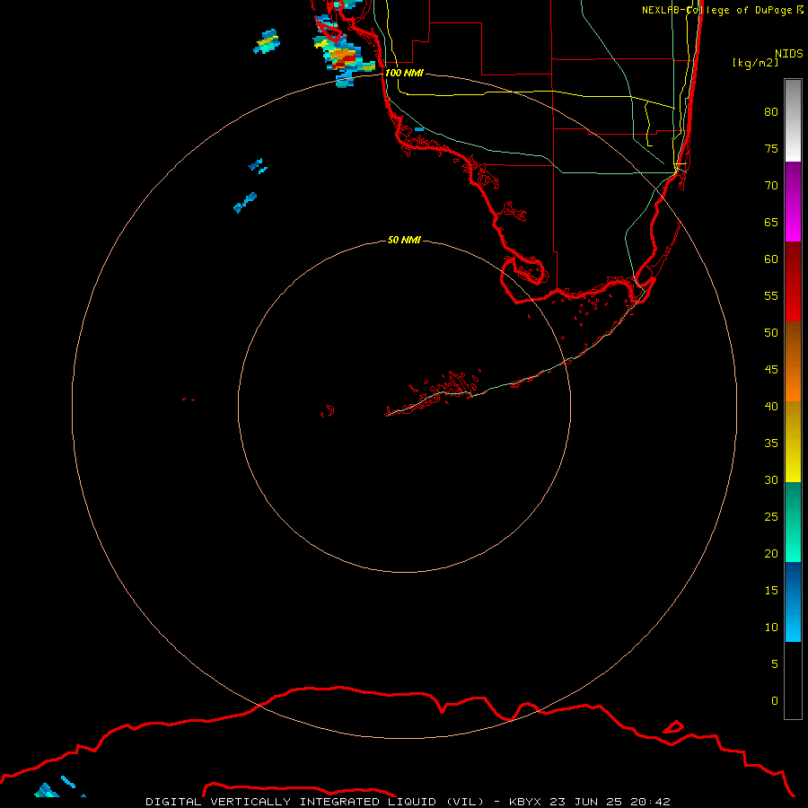Image resolution: width=808 pixels, height=808 pixels.
Task: Click the legend value 70
Action: pyautogui.click(x=771, y=186)
